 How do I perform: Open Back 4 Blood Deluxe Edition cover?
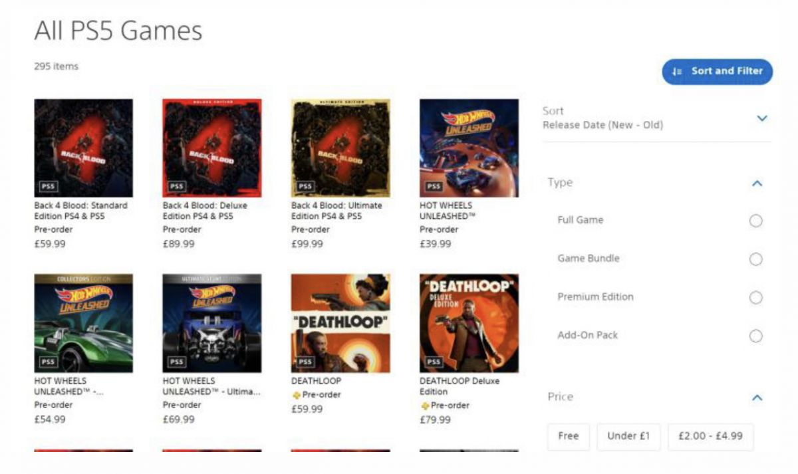point(212,148)
